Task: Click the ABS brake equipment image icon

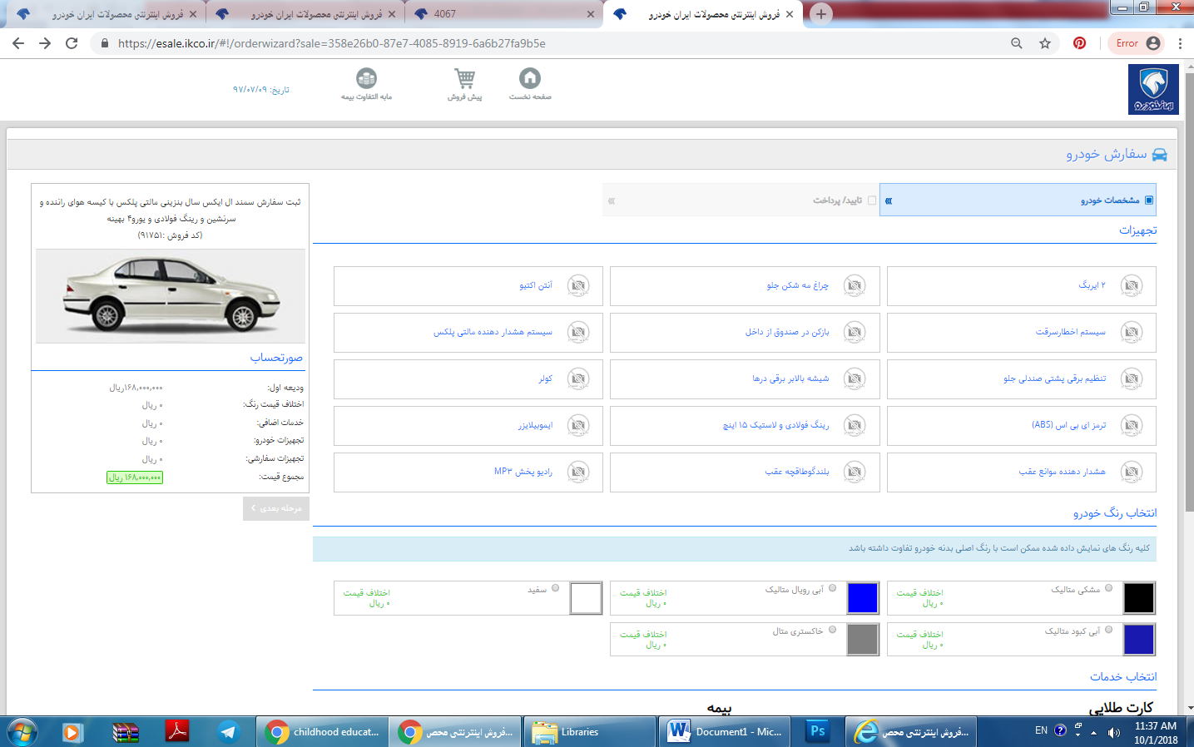Action: pos(1131,425)
